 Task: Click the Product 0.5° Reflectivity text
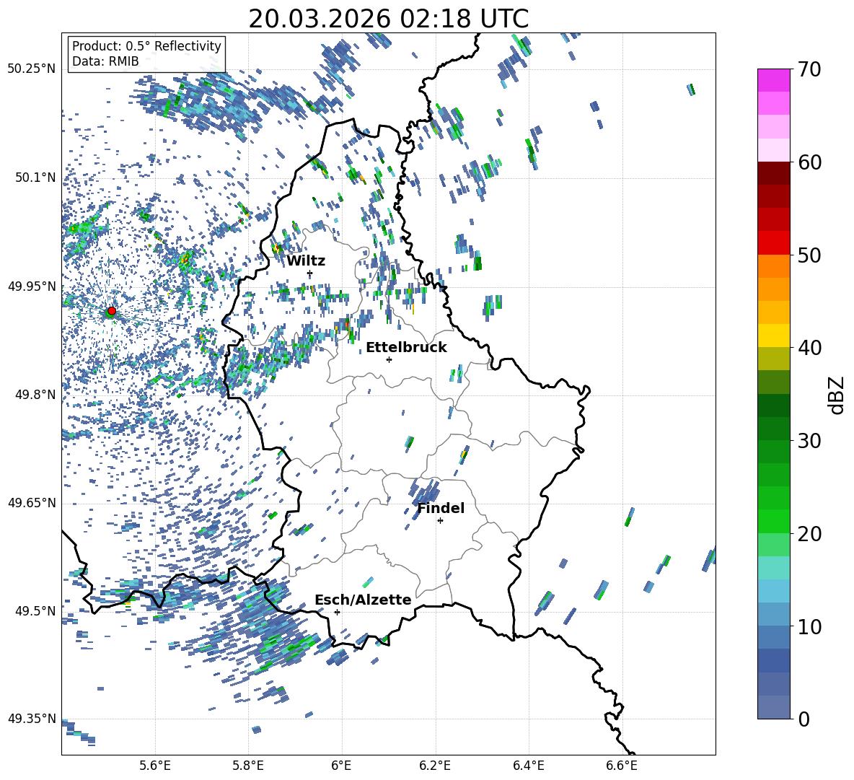tap(146, 46)
